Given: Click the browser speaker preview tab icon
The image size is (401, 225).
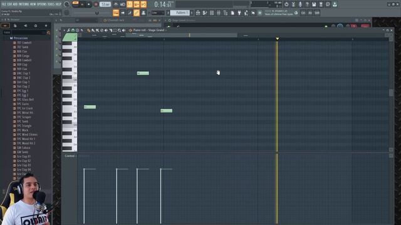Looking at the screenshot, I should point(25,26).
